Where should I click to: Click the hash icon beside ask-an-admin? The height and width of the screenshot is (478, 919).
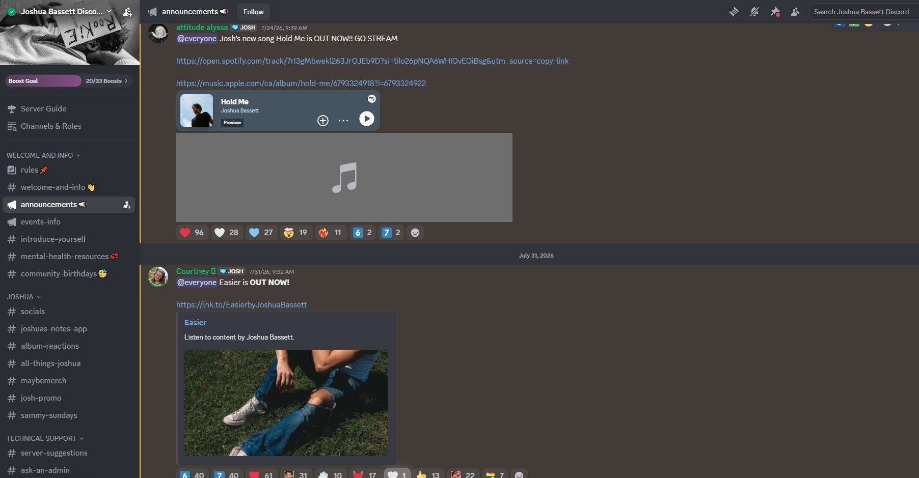click(12, 470)
